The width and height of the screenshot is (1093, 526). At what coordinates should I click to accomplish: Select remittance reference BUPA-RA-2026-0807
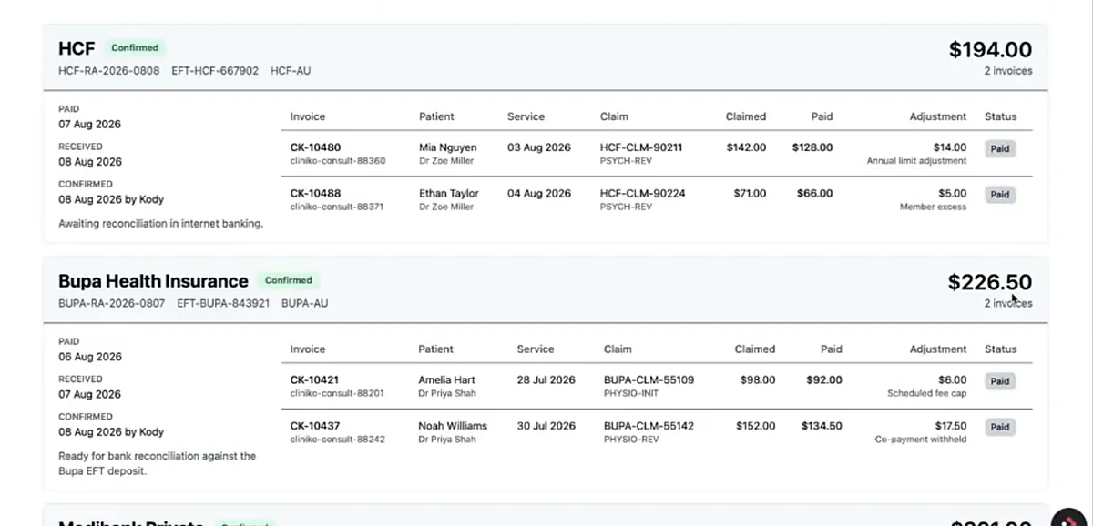click(x=111, y=303)
